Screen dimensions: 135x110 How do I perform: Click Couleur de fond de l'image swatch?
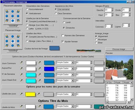[x=55, y=48]
